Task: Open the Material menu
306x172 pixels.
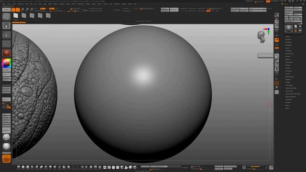Action: point(62,4)
